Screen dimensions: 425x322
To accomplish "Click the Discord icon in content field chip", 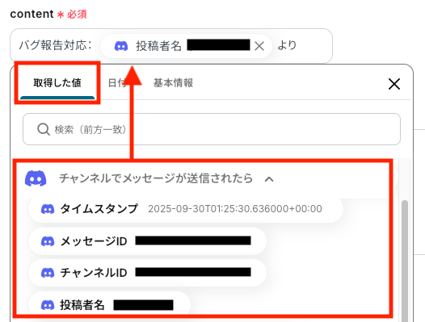I will click(121, 46).
